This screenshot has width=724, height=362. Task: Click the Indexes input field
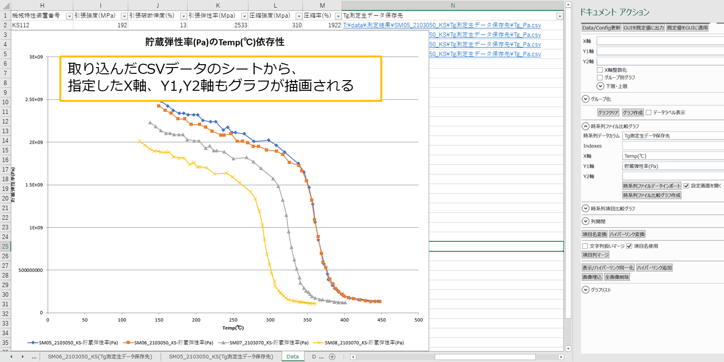pos(673,146)
